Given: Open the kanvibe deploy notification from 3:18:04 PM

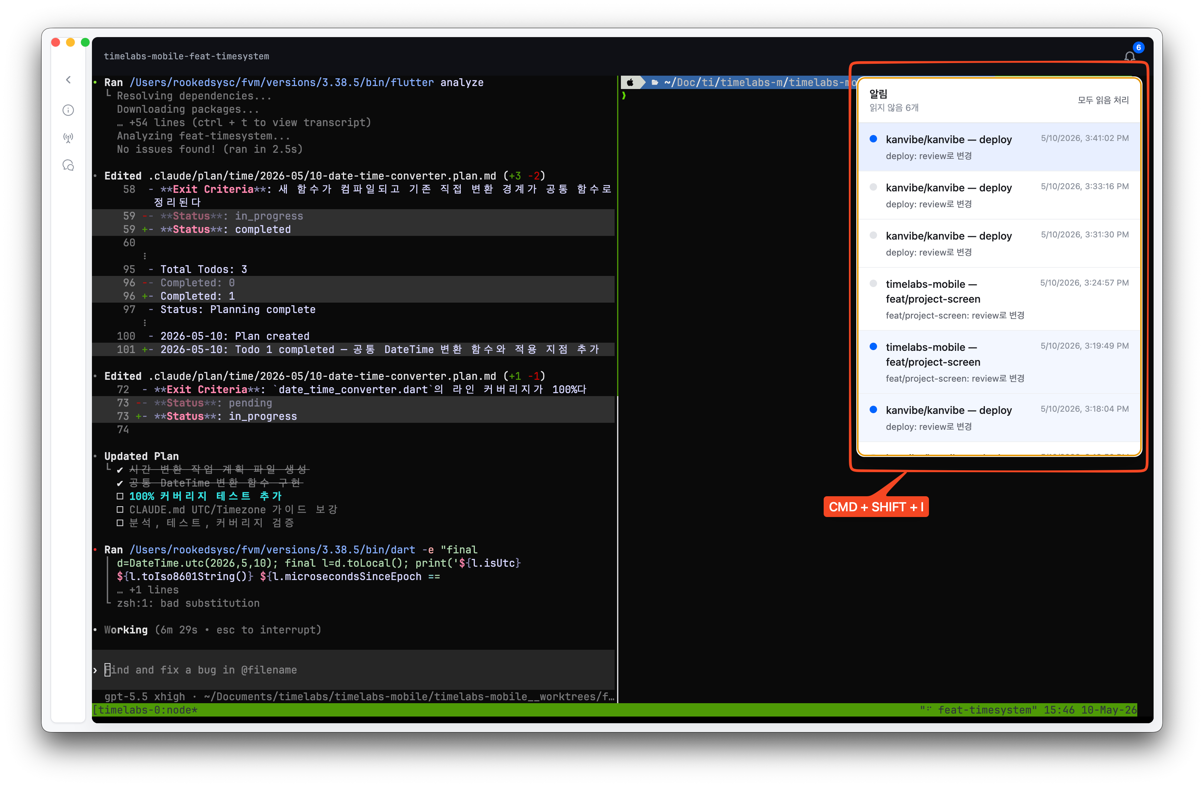Looking at the screenshot, I should coord(999,418).
